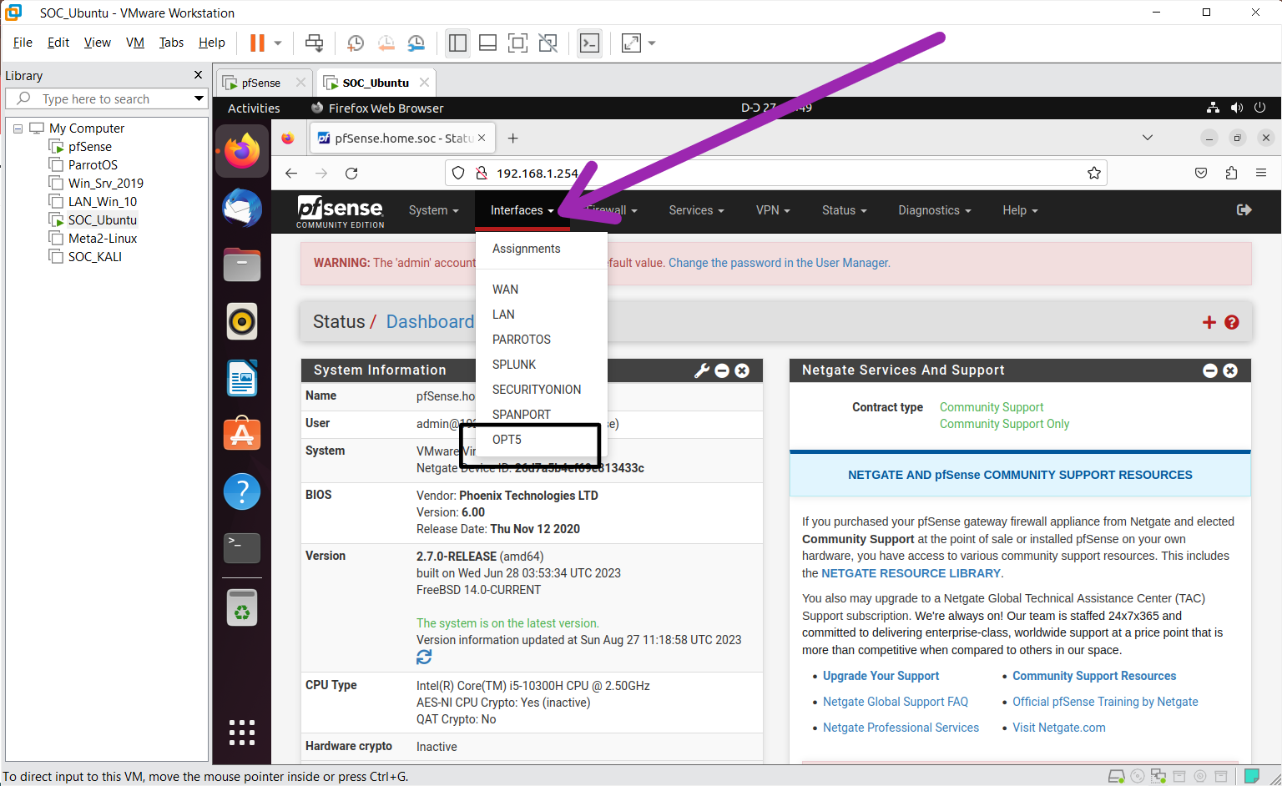The width and height of the screenshot is (1282, 786).
Task: Collapse the System Information widget
Action: click(x=723, y=370)
